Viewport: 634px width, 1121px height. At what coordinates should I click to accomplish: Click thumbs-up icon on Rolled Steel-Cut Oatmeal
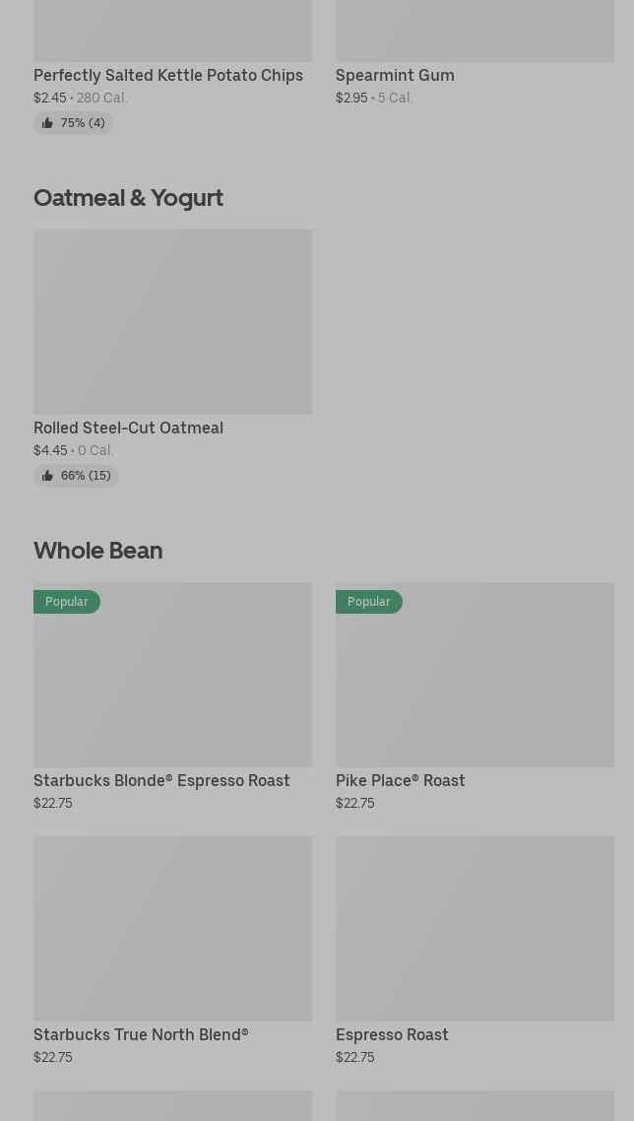(x=47, y=476)
